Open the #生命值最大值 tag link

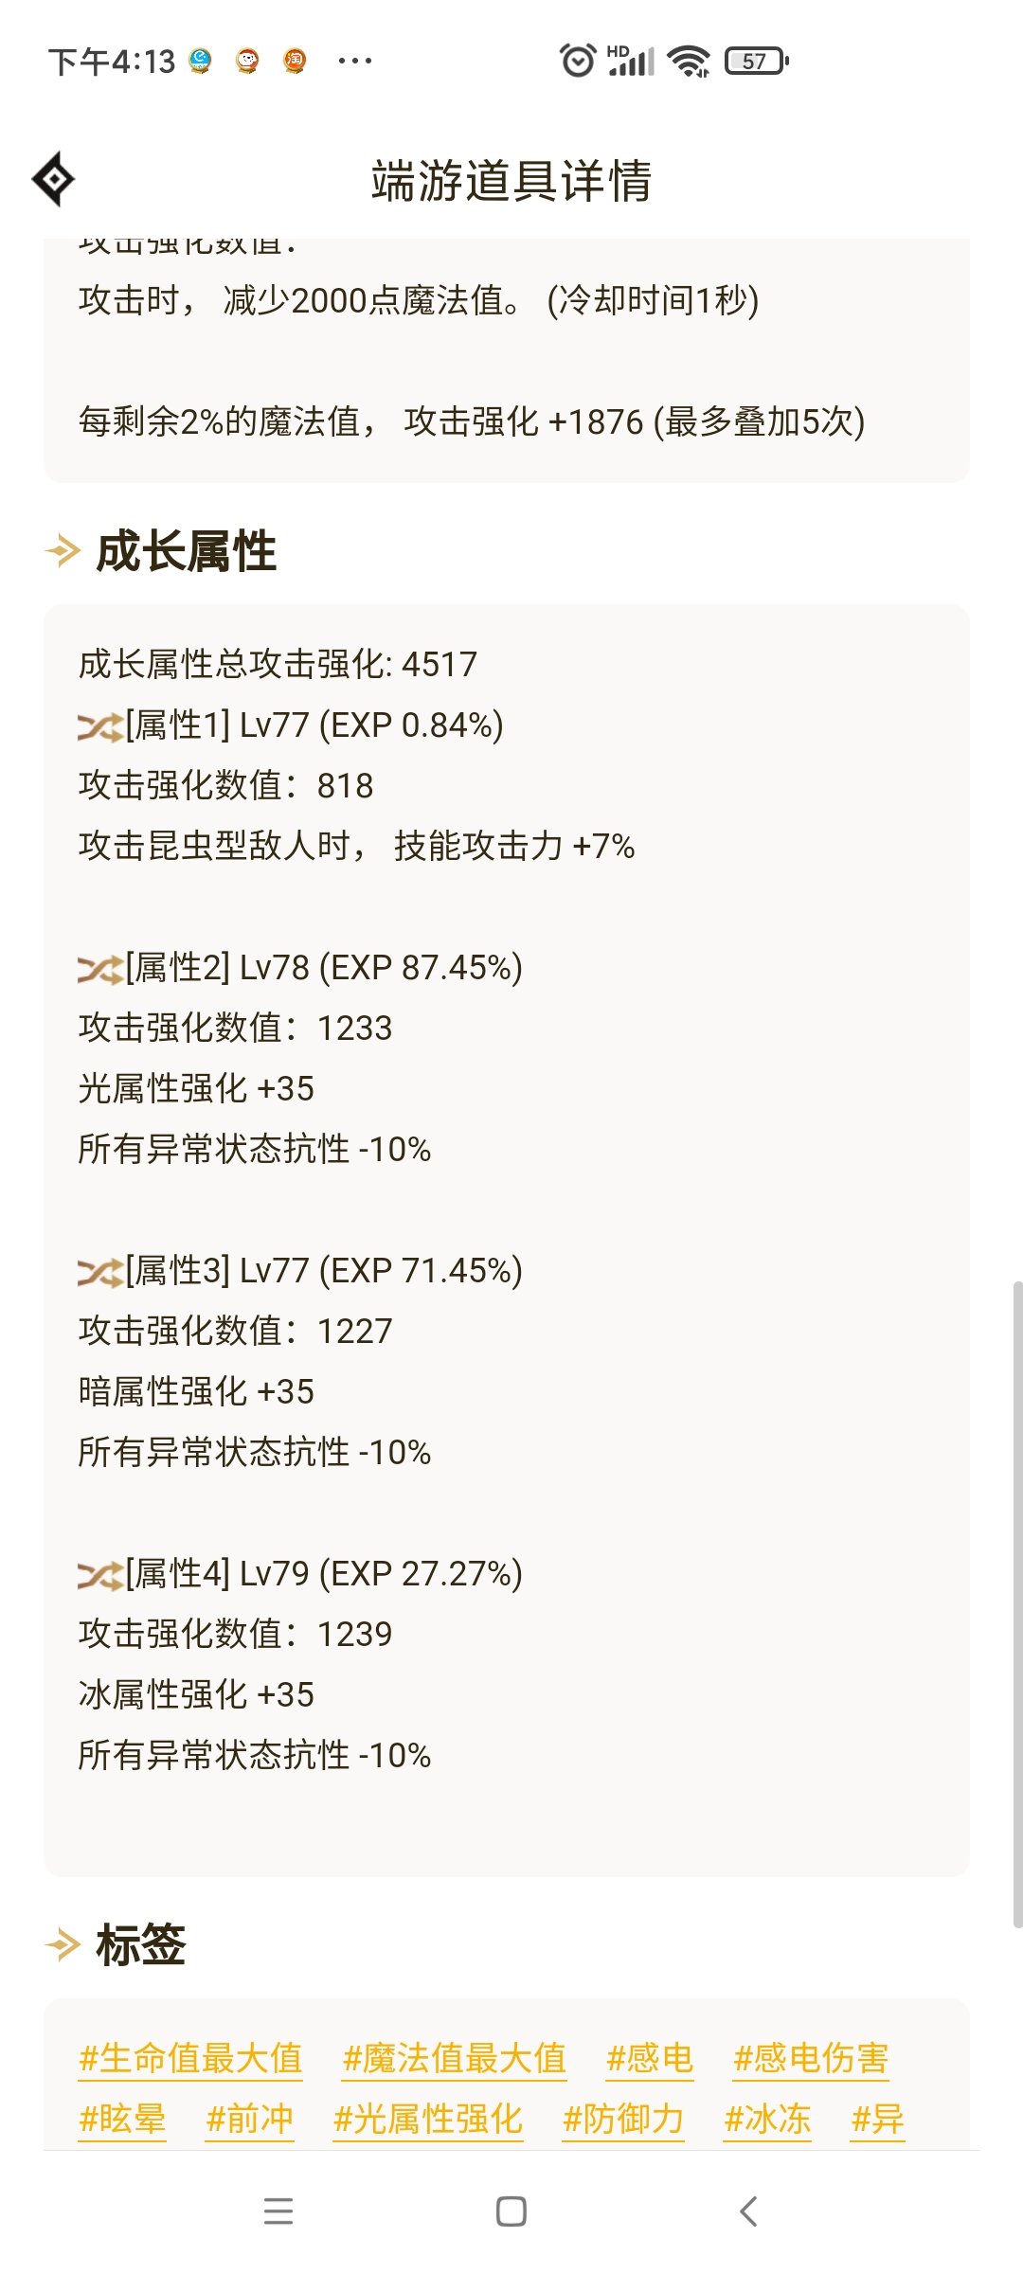[190, 2058]
